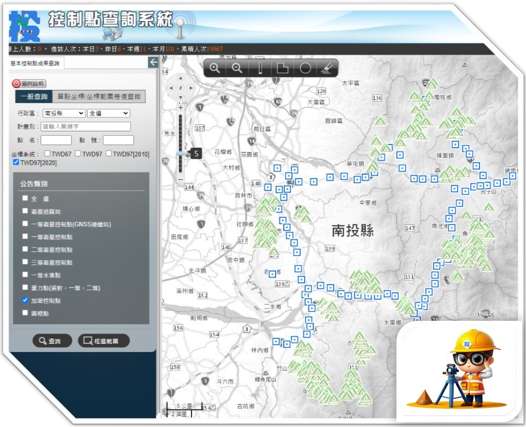
Task: Click the top of the zoom slider track
Action: 180,117
